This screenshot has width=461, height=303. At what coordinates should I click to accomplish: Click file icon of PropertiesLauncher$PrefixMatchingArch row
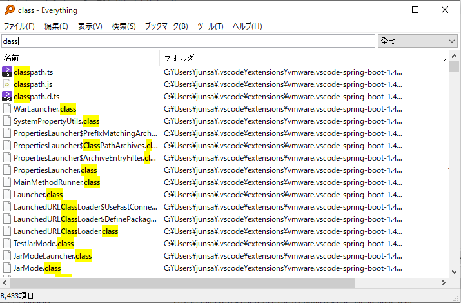[x=7, y=133]
